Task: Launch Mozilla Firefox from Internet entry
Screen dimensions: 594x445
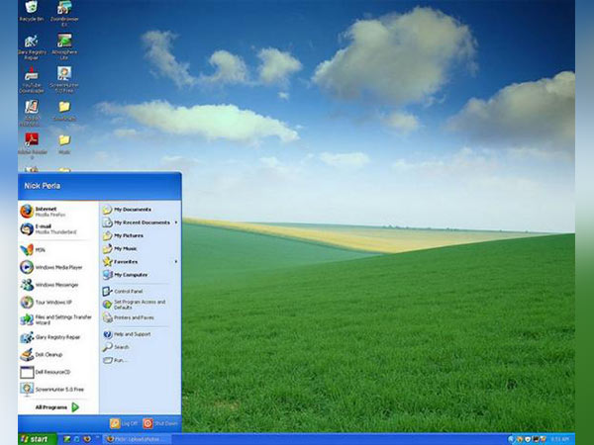Action: coord(57,212)
